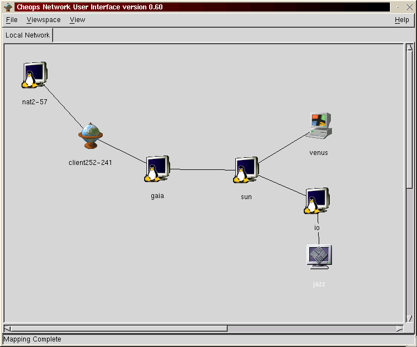Click the sun host label
Image resolution: width=417 pixels, height=347 pixels.
click(x=246, y=197)
